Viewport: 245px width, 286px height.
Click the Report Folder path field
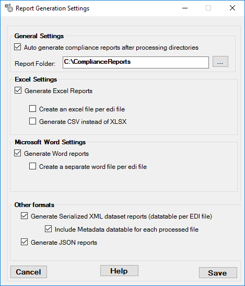pos(136,62)
